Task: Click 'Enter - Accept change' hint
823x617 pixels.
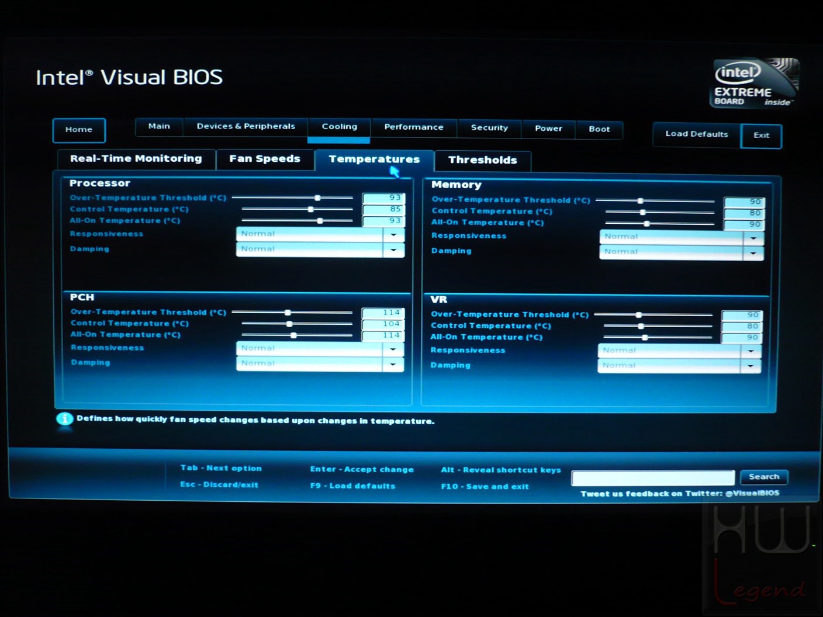Action: tap(362, 469)
